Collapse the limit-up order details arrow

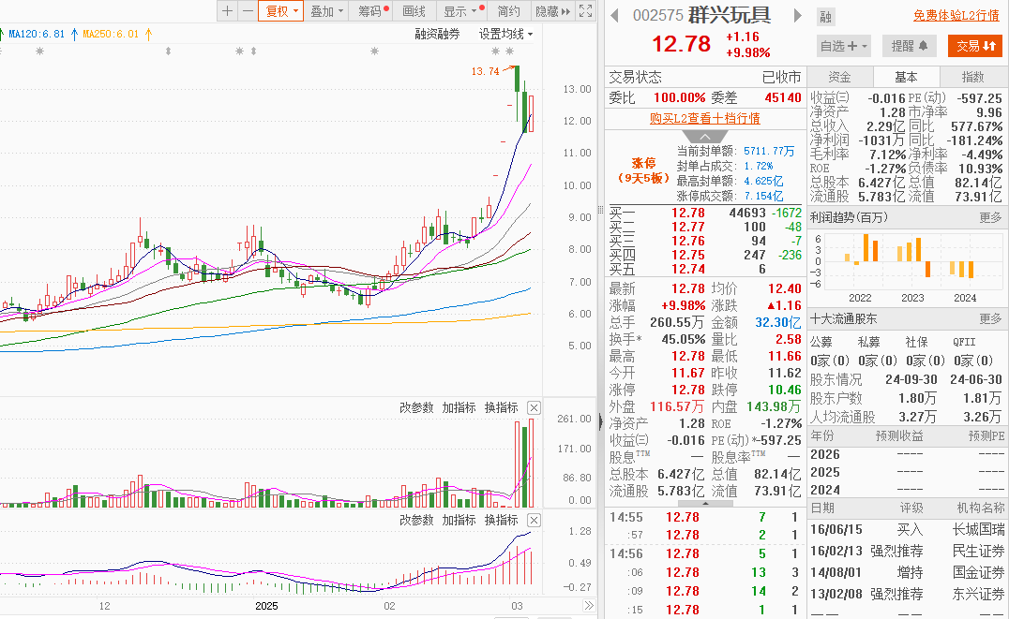click(x=705, y=137)
